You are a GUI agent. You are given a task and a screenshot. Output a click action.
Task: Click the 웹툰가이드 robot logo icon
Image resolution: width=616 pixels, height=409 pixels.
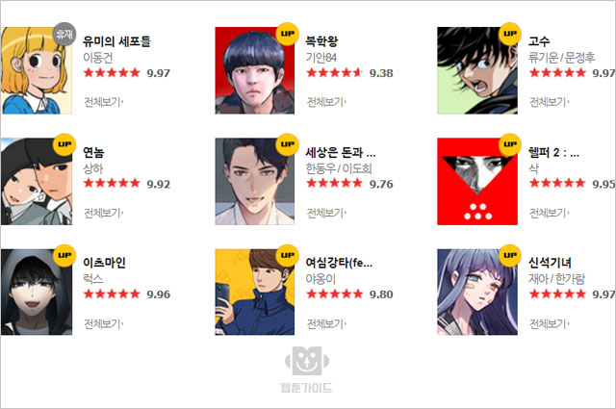(307, 361)
